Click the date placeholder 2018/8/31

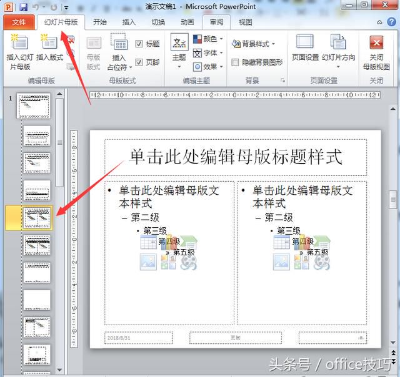(x=139, y=338)
